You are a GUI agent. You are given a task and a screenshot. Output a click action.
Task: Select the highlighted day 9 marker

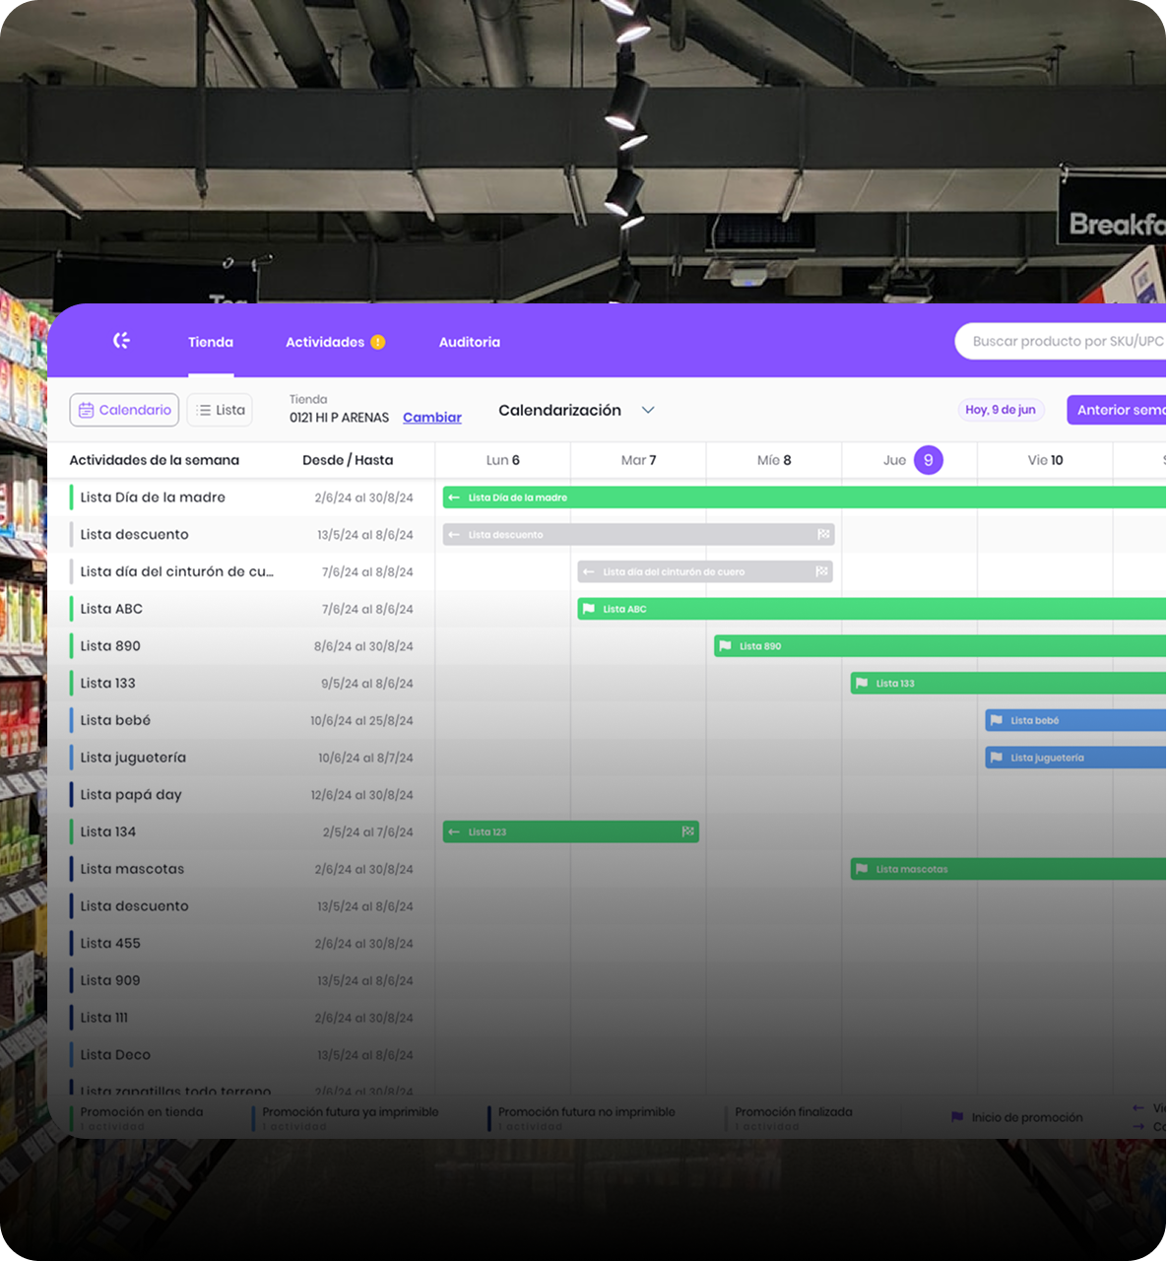click(x=928, y=460)
